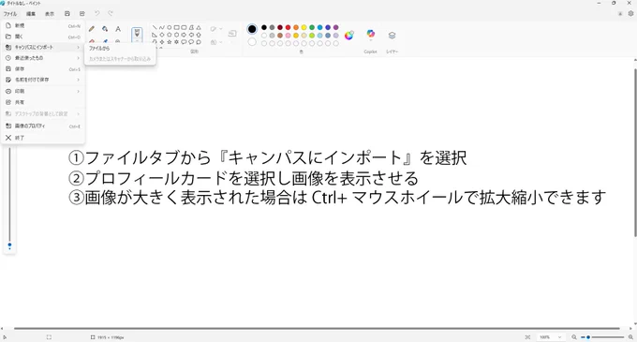Open the 編集 (Edit) menu
Screen dimensions: 637x342
31,14
